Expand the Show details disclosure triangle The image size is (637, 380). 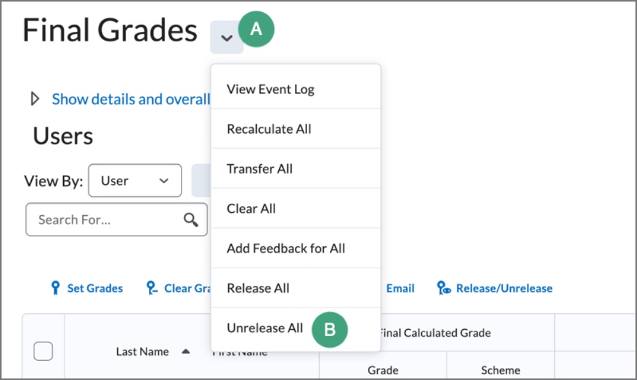35,99
